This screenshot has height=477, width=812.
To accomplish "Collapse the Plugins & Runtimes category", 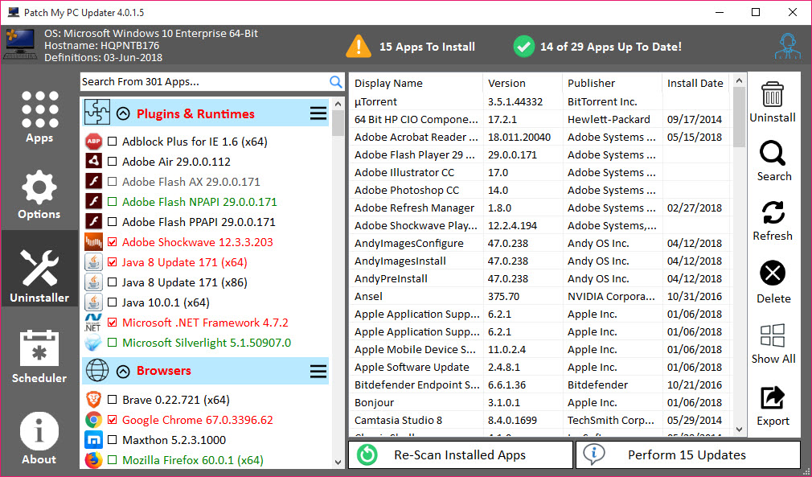I will (123, 113).
